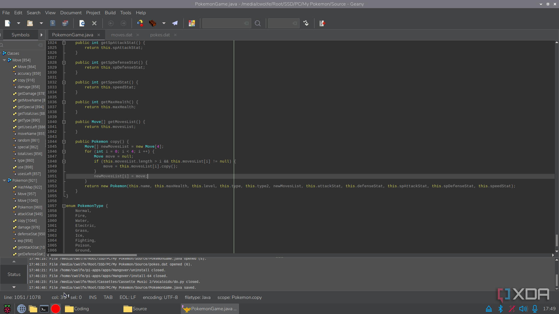The height and width of the screenshot is (314, 559).
Task: Fold getMaxHealth method at line 1036
Action: point(64,102)
